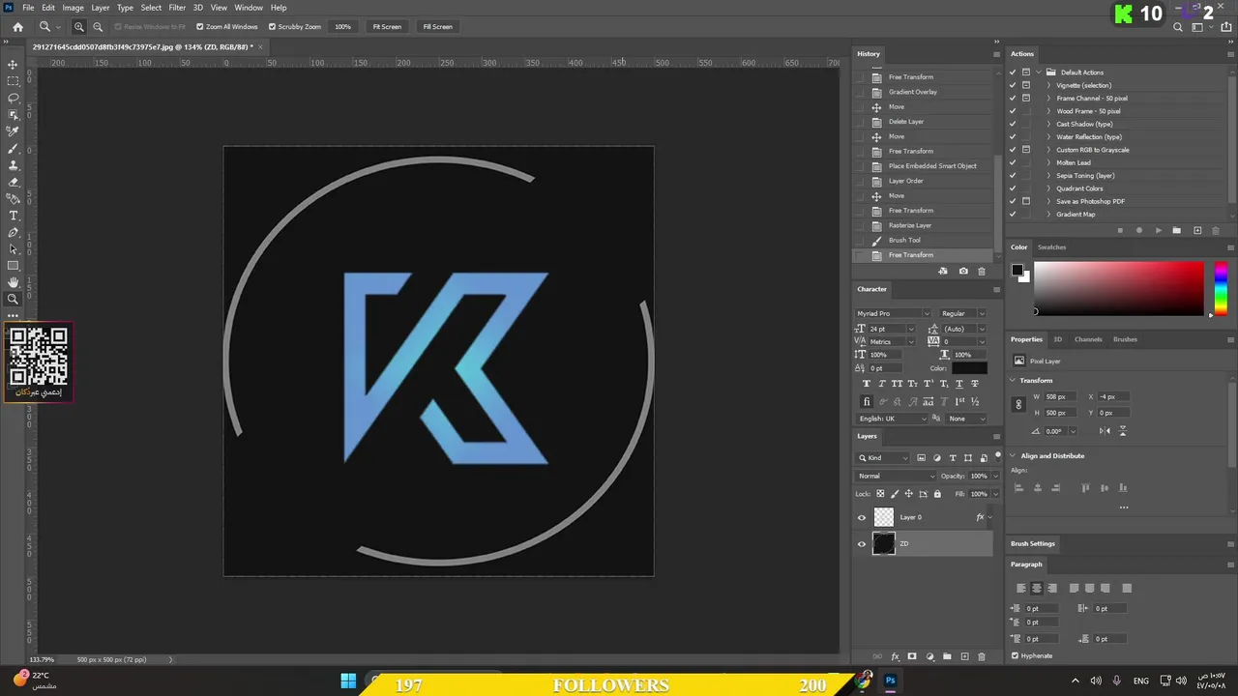The image size is (1238, 696).
Task: Switch to the Channels tab
Action: [1088, 339]
